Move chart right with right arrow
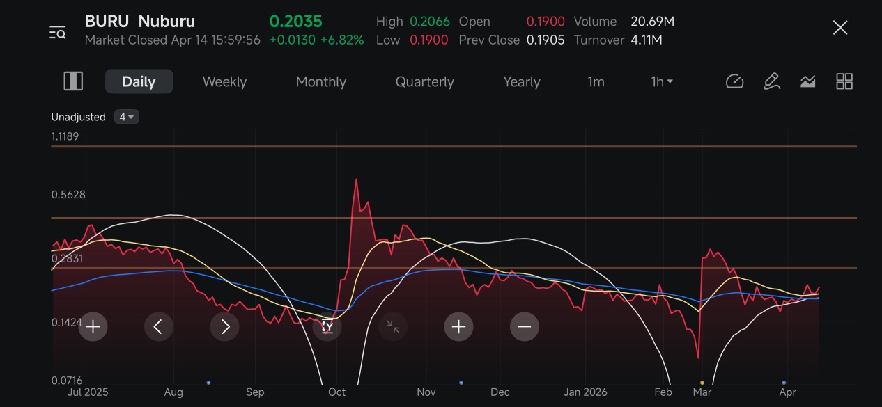 224,326
